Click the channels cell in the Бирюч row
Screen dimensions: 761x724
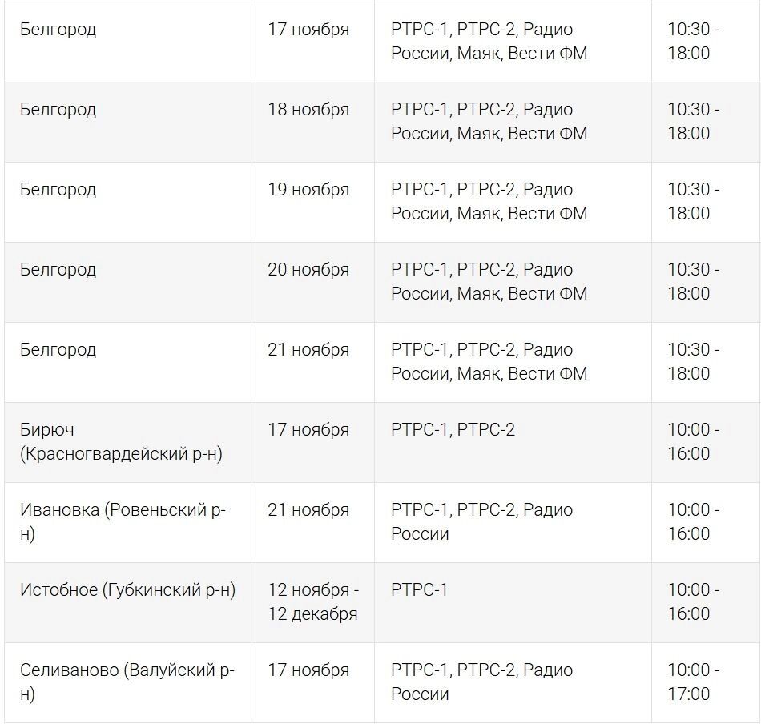(x=453, y=430)
